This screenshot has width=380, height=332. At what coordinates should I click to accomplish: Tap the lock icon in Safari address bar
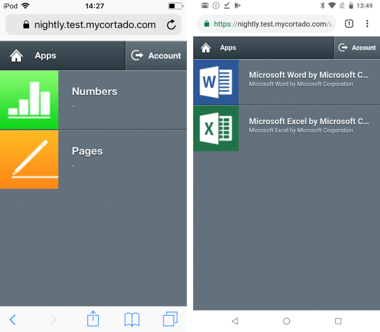[26, 25]
